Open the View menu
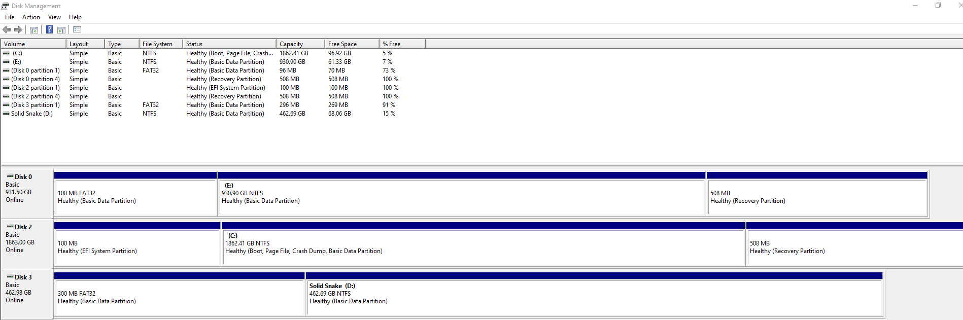 (x=54, y=17)
